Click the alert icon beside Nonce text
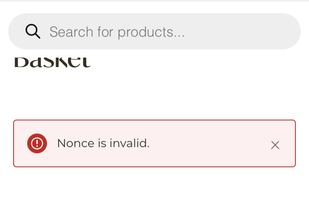309x200 pixels. pyautogui.click(x=37, y=143)
